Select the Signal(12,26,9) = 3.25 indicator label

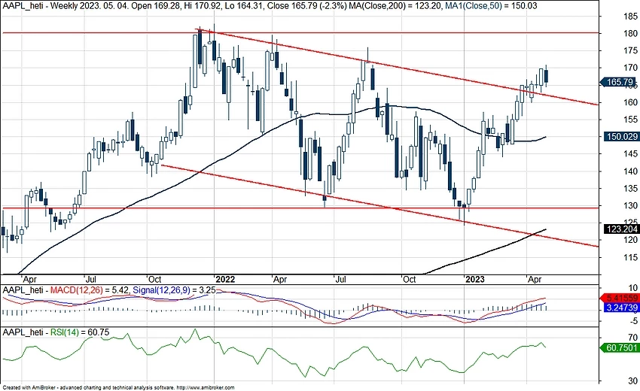tap(173, 290)
